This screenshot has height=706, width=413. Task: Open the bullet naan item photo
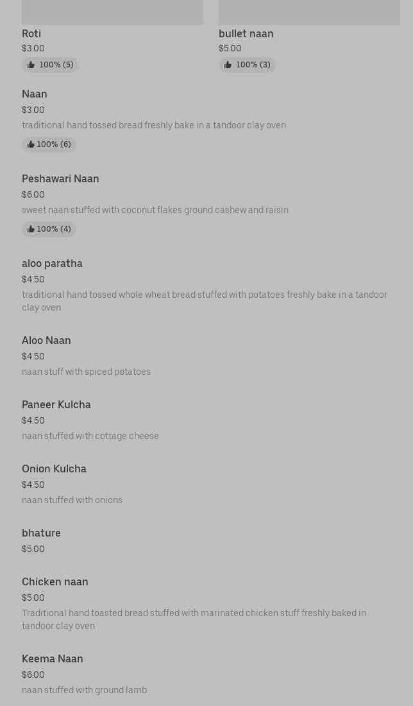[x=309, y=12]
